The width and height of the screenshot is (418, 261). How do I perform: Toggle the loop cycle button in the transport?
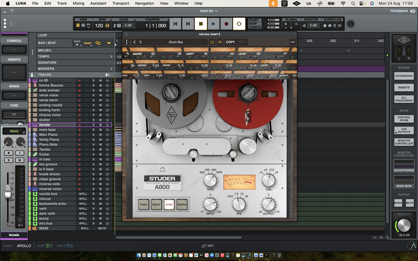tap(239, 24)
